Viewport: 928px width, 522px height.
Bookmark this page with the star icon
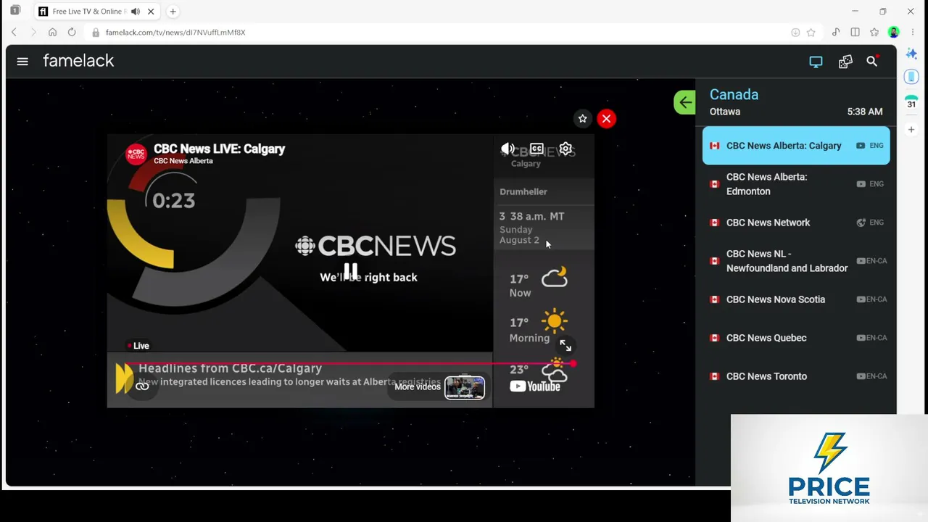[811, 33]
